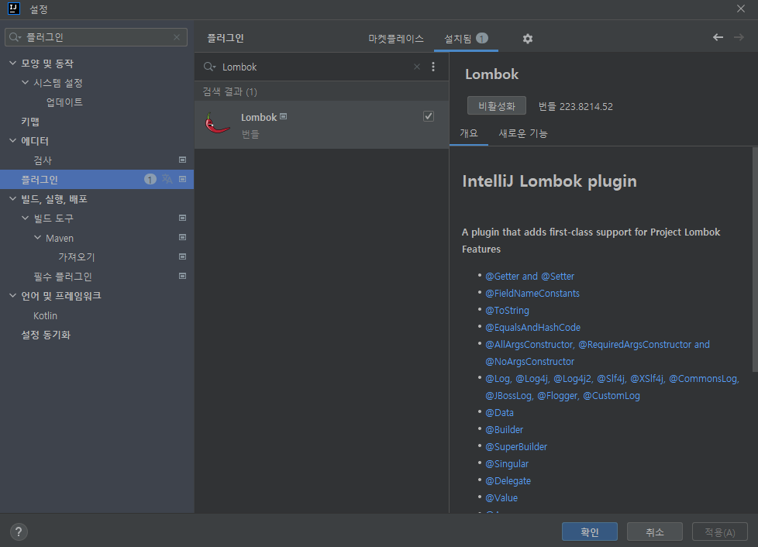The height and width of the screenshot is (547, 758).
Task: Clear the 플러그인 settings search box
Action: pyautogui.click(x=177, y=37)
